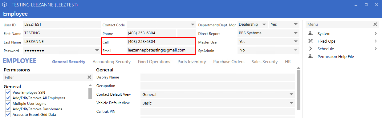382x118 pixels.
Task: Expand the Fixed Ops submenu arrow
Action: click(376, 41)
